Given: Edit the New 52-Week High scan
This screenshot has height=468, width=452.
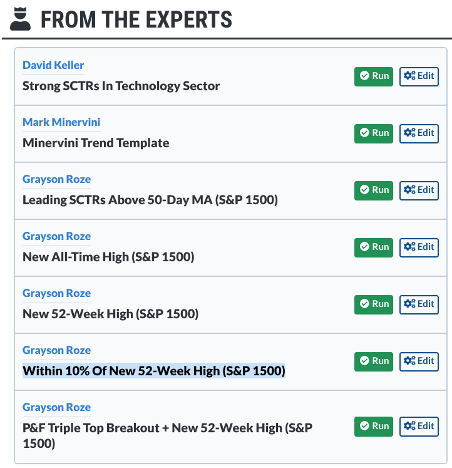Looking at the screenshot, I should (419, 304).
